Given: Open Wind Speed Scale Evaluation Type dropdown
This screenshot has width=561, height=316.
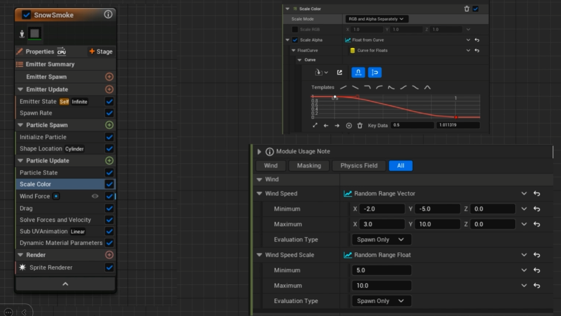Looking at the screenshot, I should (x=381, y=301).
